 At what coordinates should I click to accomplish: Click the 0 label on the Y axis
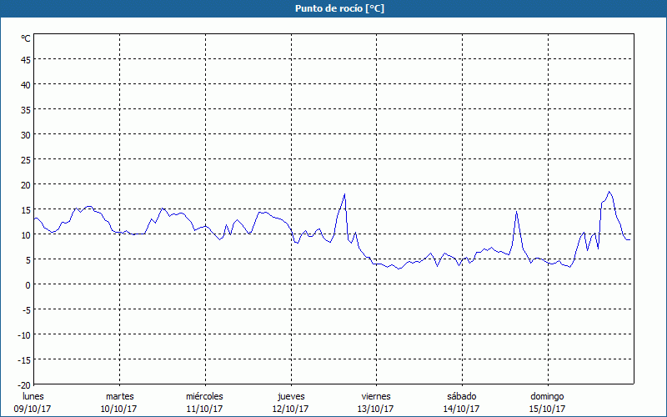[28, 284]
